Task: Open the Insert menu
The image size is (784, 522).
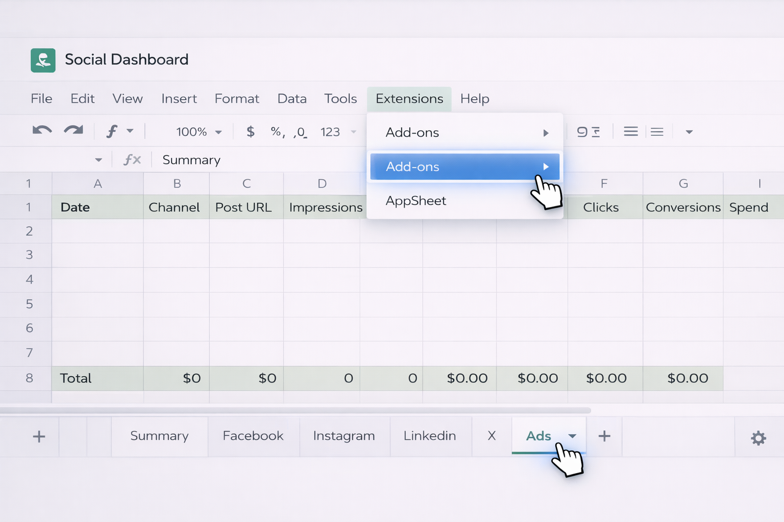Action: click(x=179, y=98)
